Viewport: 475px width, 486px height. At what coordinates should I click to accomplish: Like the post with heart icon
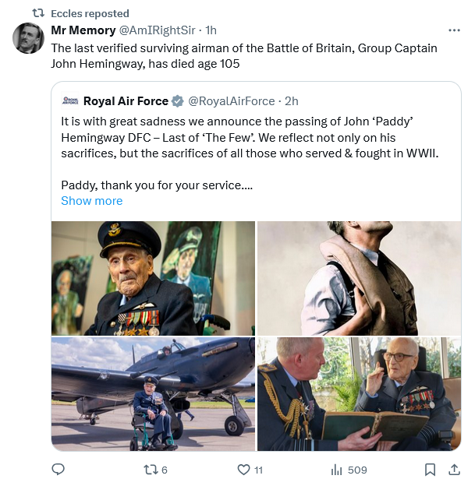243,469
